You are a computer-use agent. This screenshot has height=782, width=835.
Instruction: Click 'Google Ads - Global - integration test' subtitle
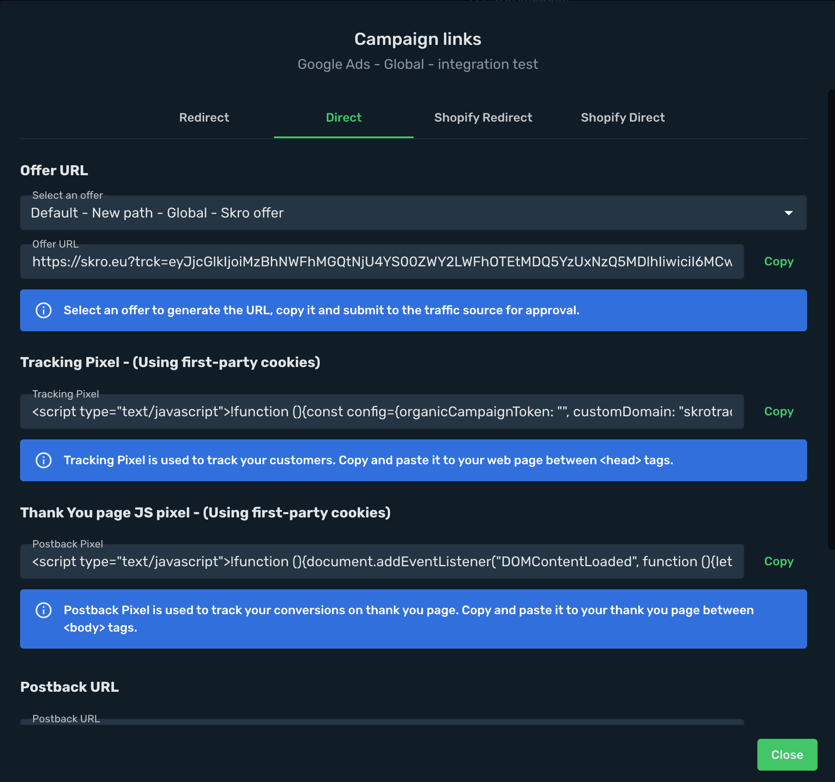(x=417, y=64)
